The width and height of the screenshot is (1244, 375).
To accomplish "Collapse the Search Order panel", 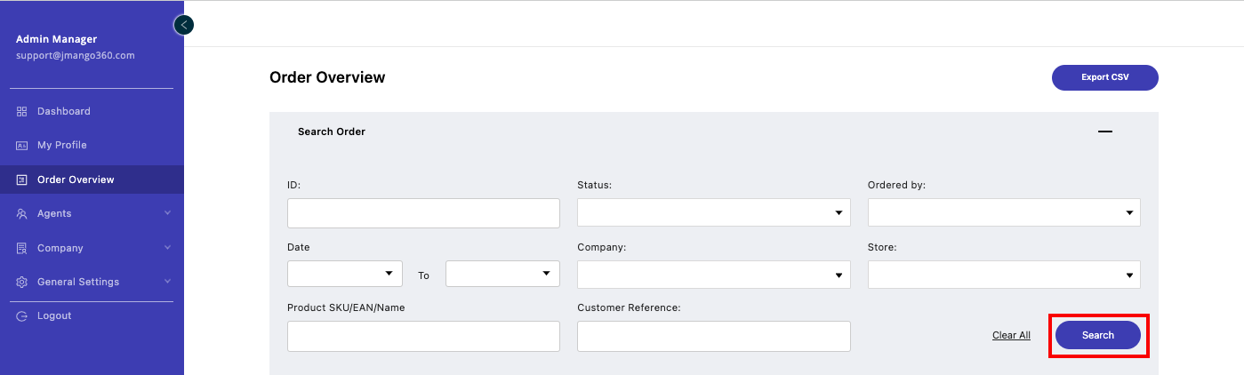I will (1105, 132).
